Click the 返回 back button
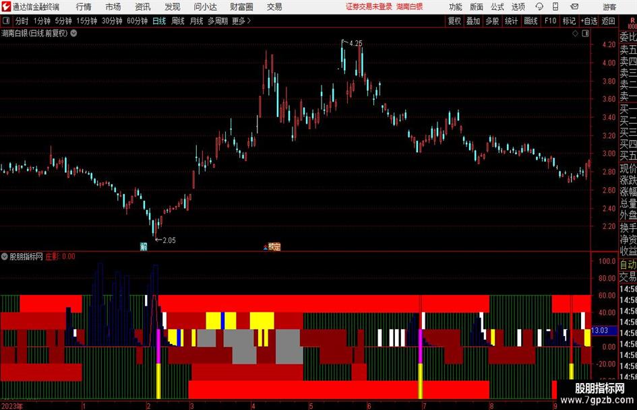The height and width of the screenshot is (410, 637). (x=608, y=21)
